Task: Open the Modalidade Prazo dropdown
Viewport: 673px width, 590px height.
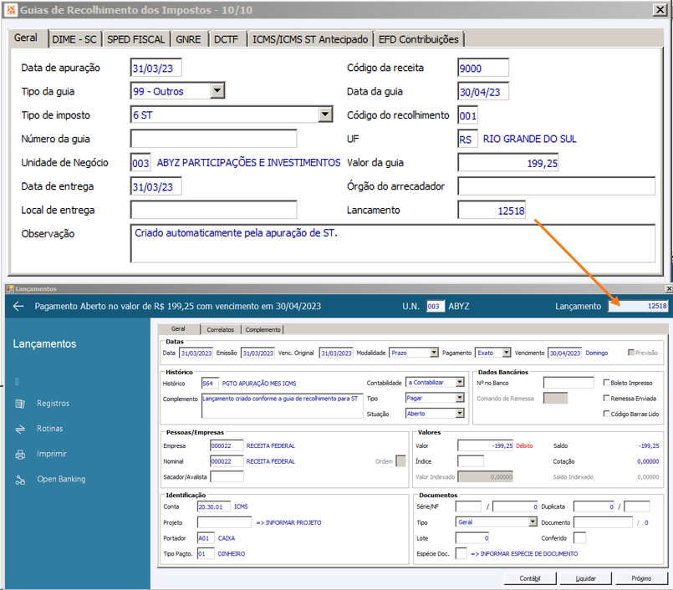Action: pos(434,353)
